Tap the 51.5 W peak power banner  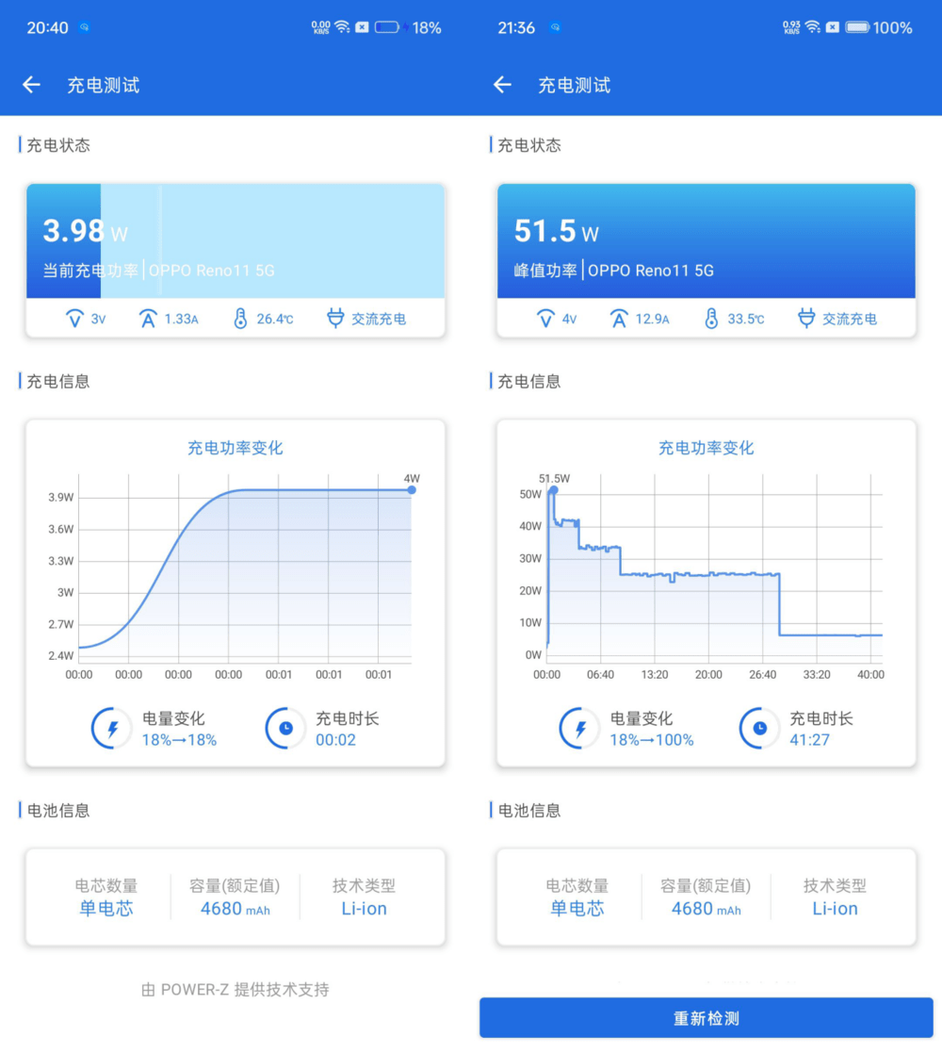706,241
